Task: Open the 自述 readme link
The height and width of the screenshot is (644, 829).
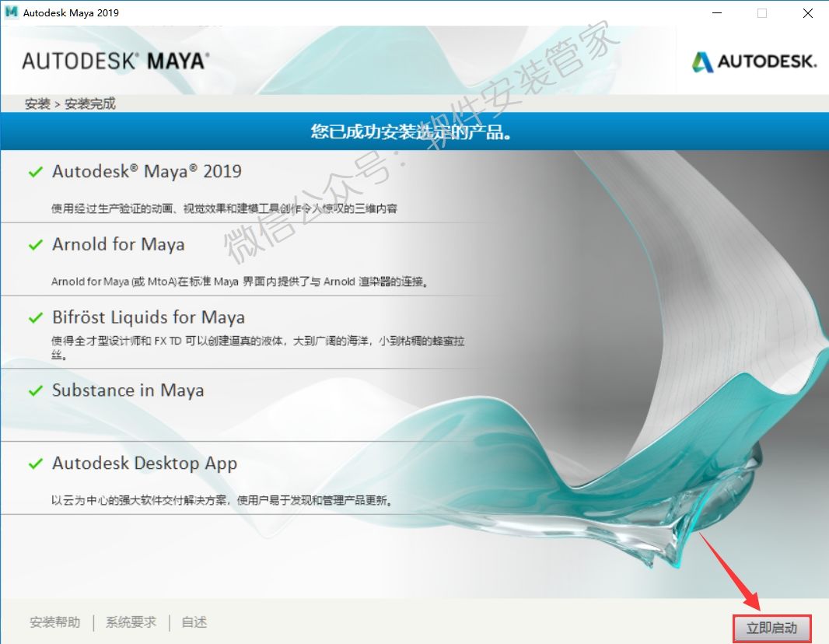Action: (x=194, y=622)
